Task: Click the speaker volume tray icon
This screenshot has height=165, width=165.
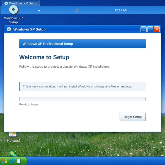Action: [77, 10]
